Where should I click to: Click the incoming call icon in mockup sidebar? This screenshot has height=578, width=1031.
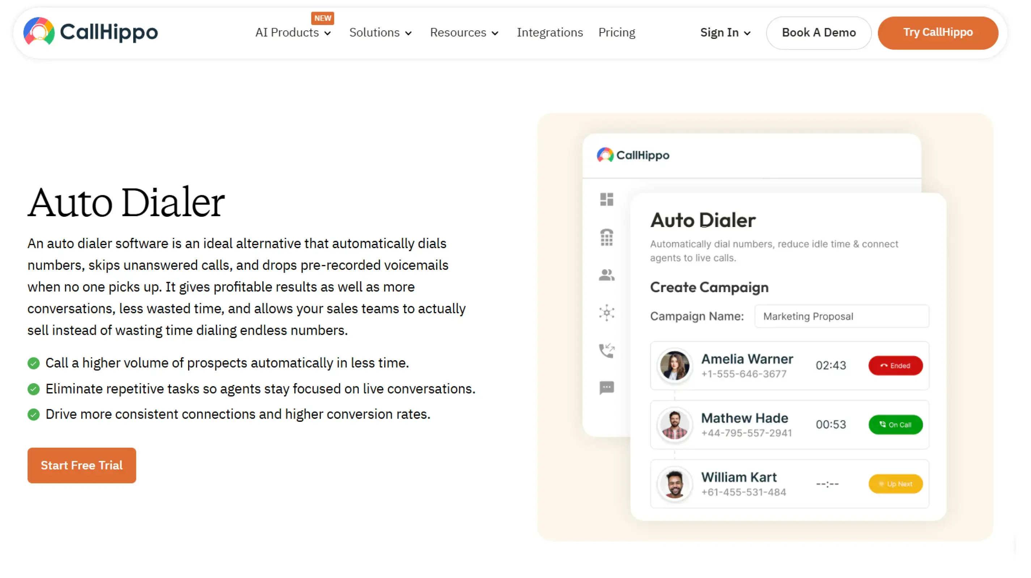(x=606, y=350)
